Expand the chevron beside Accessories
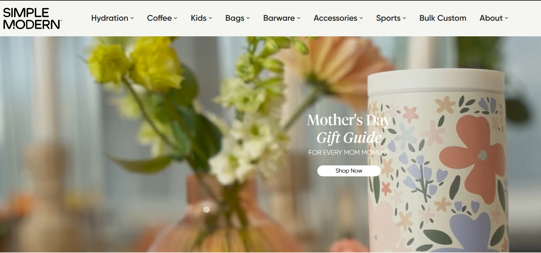541x253 pixels. [x=361, y=18]
